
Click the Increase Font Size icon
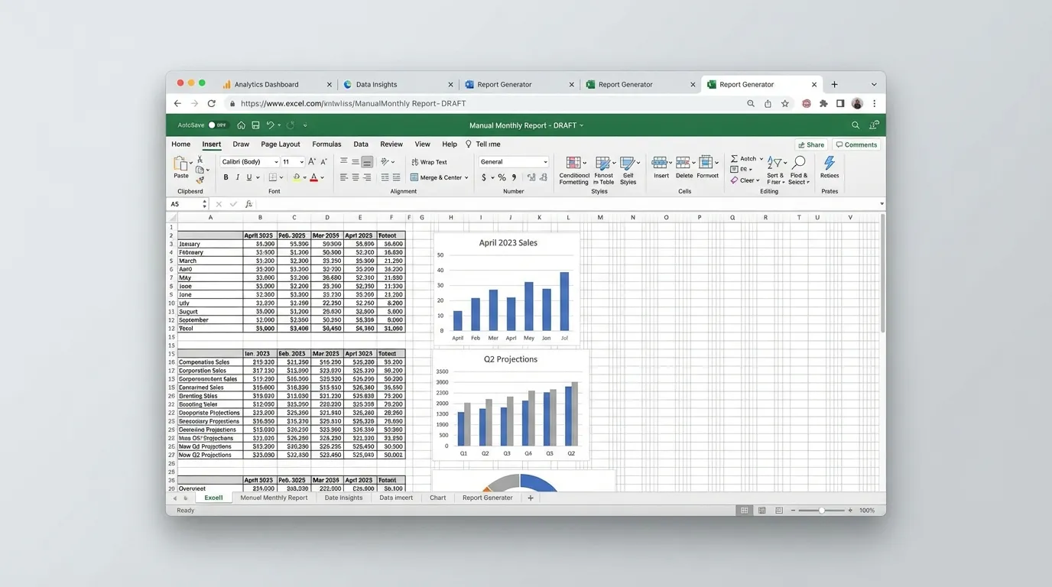click(312, 162)
